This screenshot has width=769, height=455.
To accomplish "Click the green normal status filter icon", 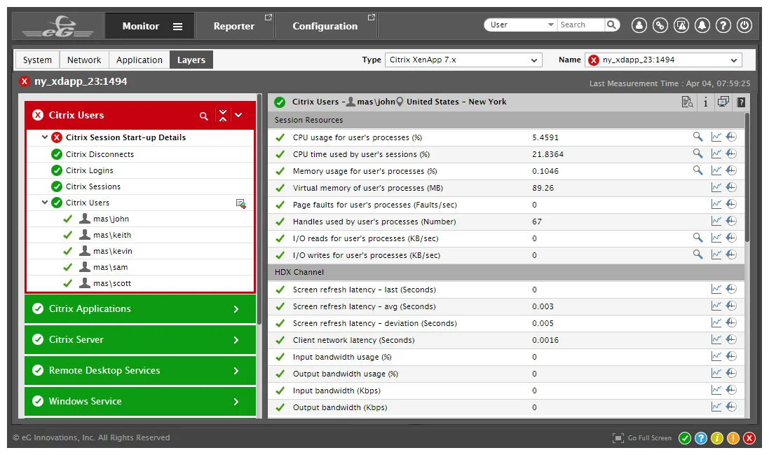I will point(685,438).
